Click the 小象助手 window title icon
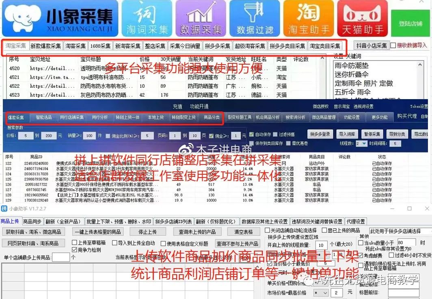This screenshot has width=432, height=299. click(4, 209)
